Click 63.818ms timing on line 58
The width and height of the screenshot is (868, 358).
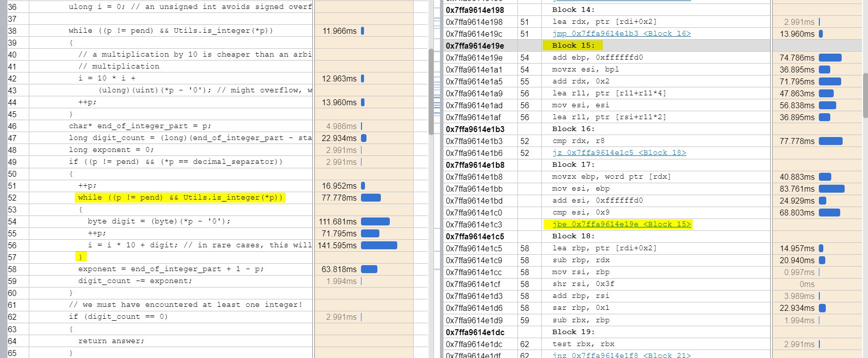pos(339,269)
